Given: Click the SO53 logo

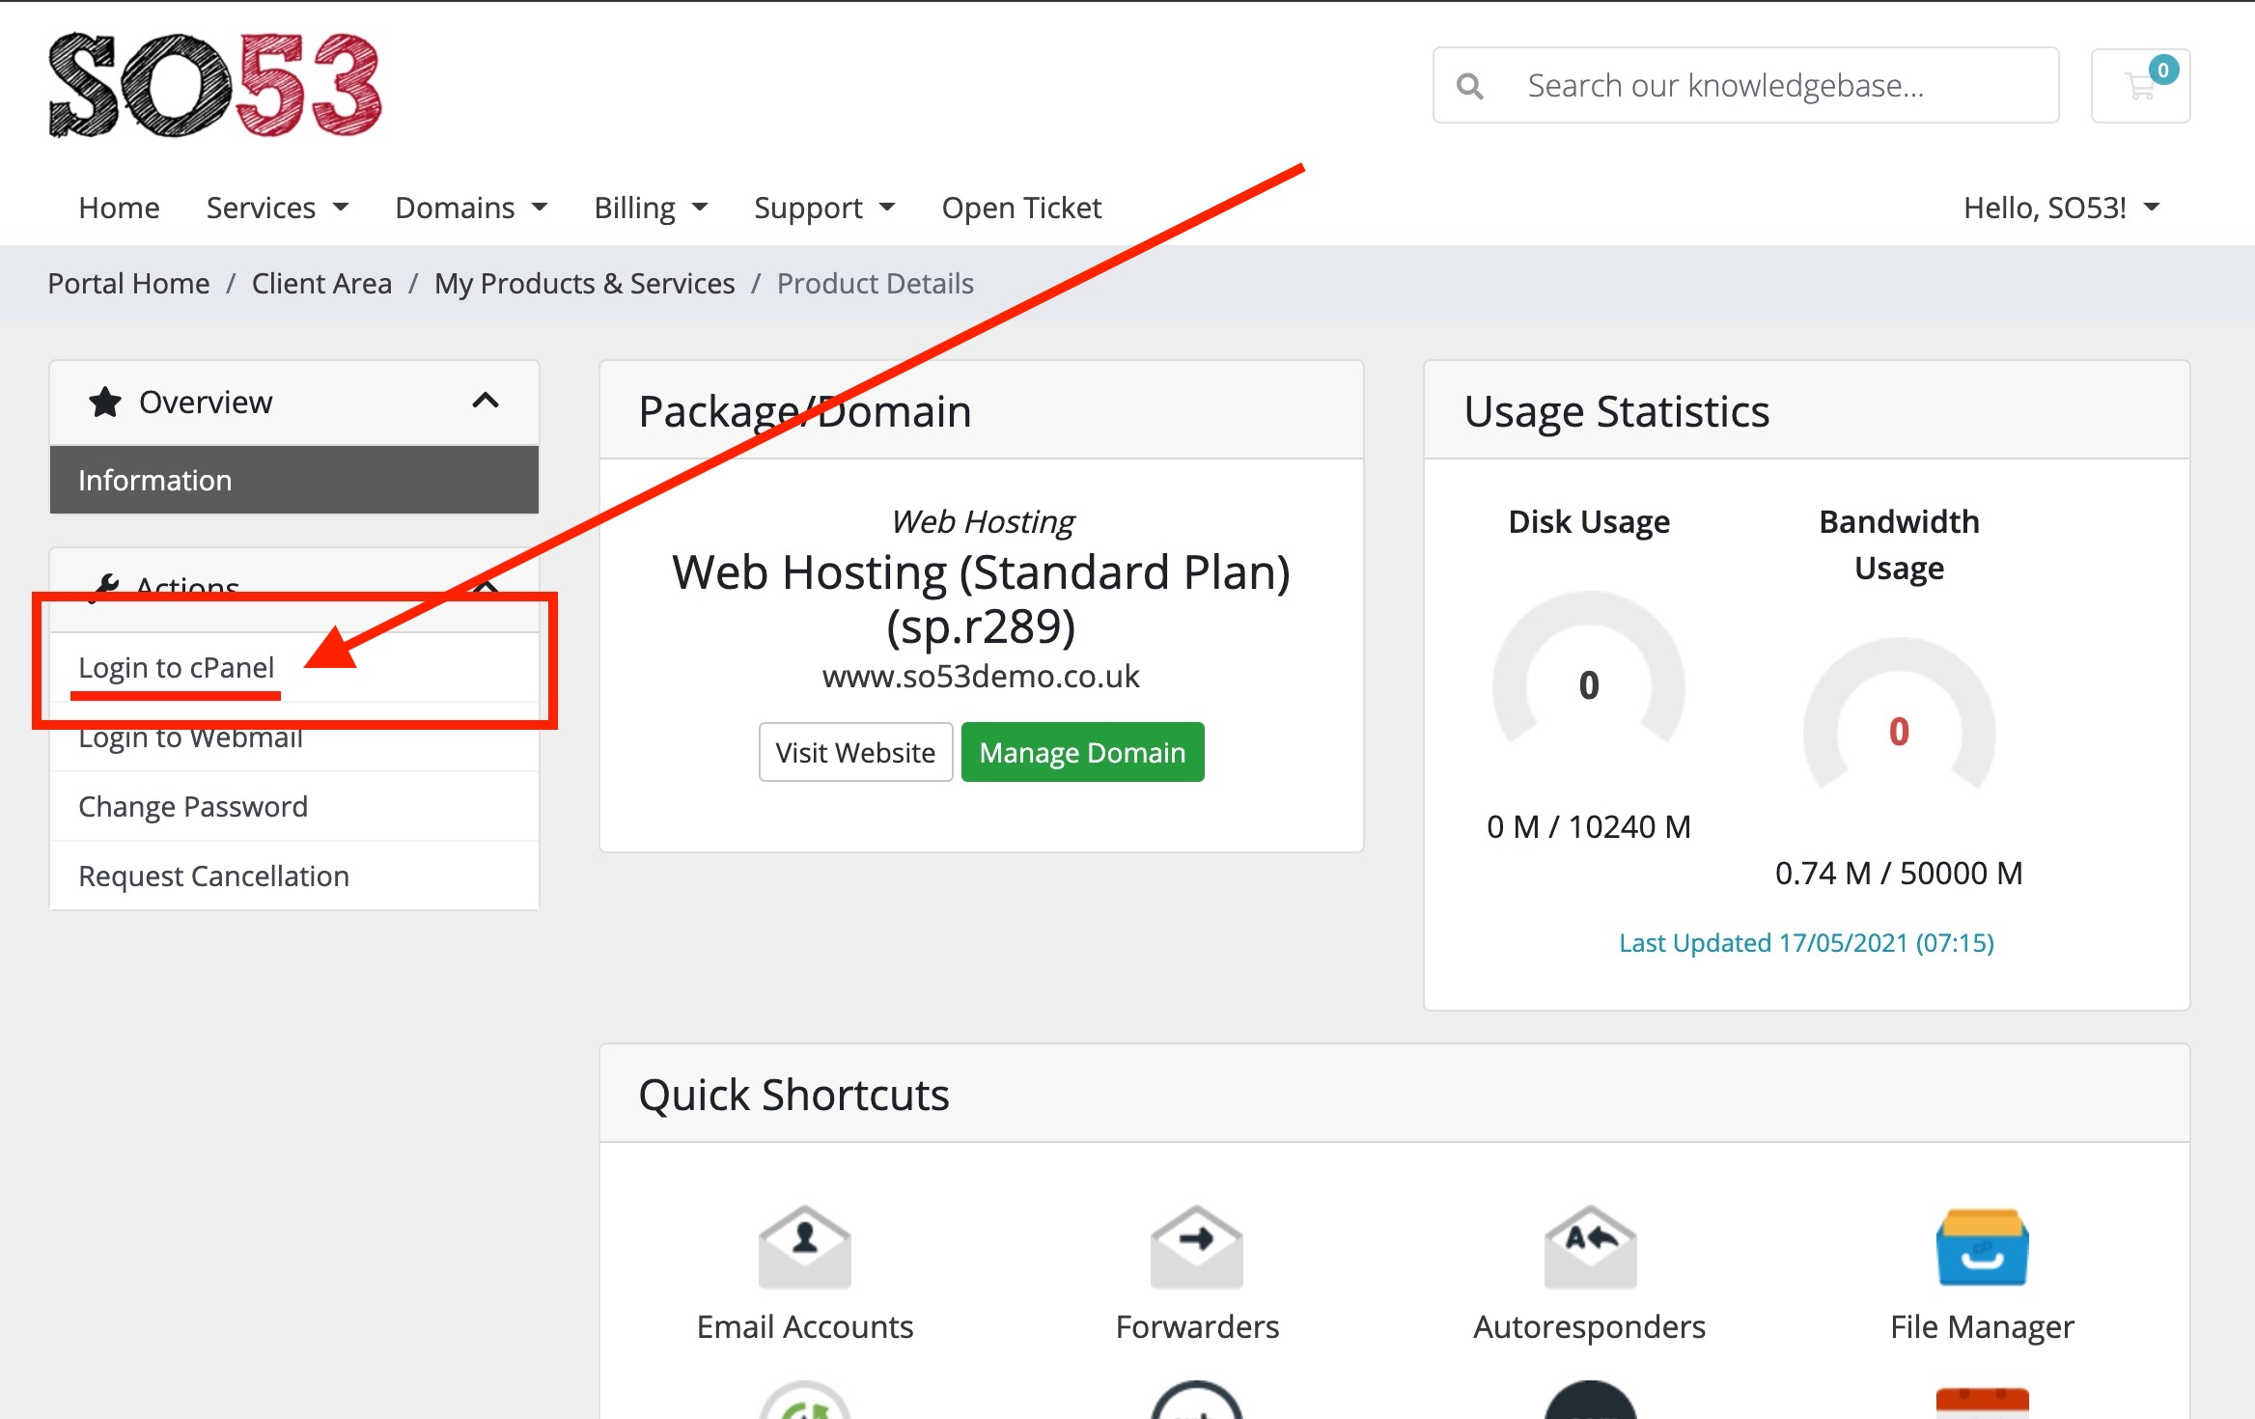Looking at the screenshot, I should [x=215, y=86].
